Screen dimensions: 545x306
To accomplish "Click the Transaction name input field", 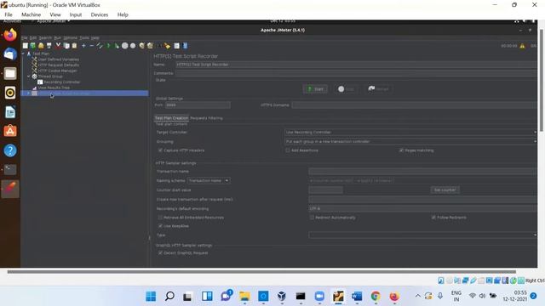I will [422, 172].
